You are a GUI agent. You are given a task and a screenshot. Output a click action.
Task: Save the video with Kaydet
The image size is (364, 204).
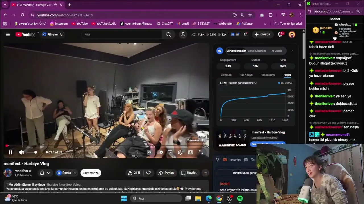coord(189,173)
